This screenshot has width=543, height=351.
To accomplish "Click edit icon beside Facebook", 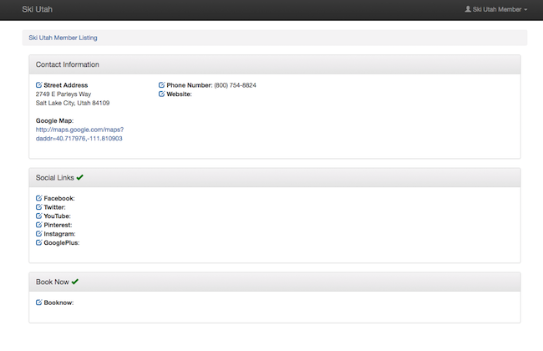I will pos(38,198).
